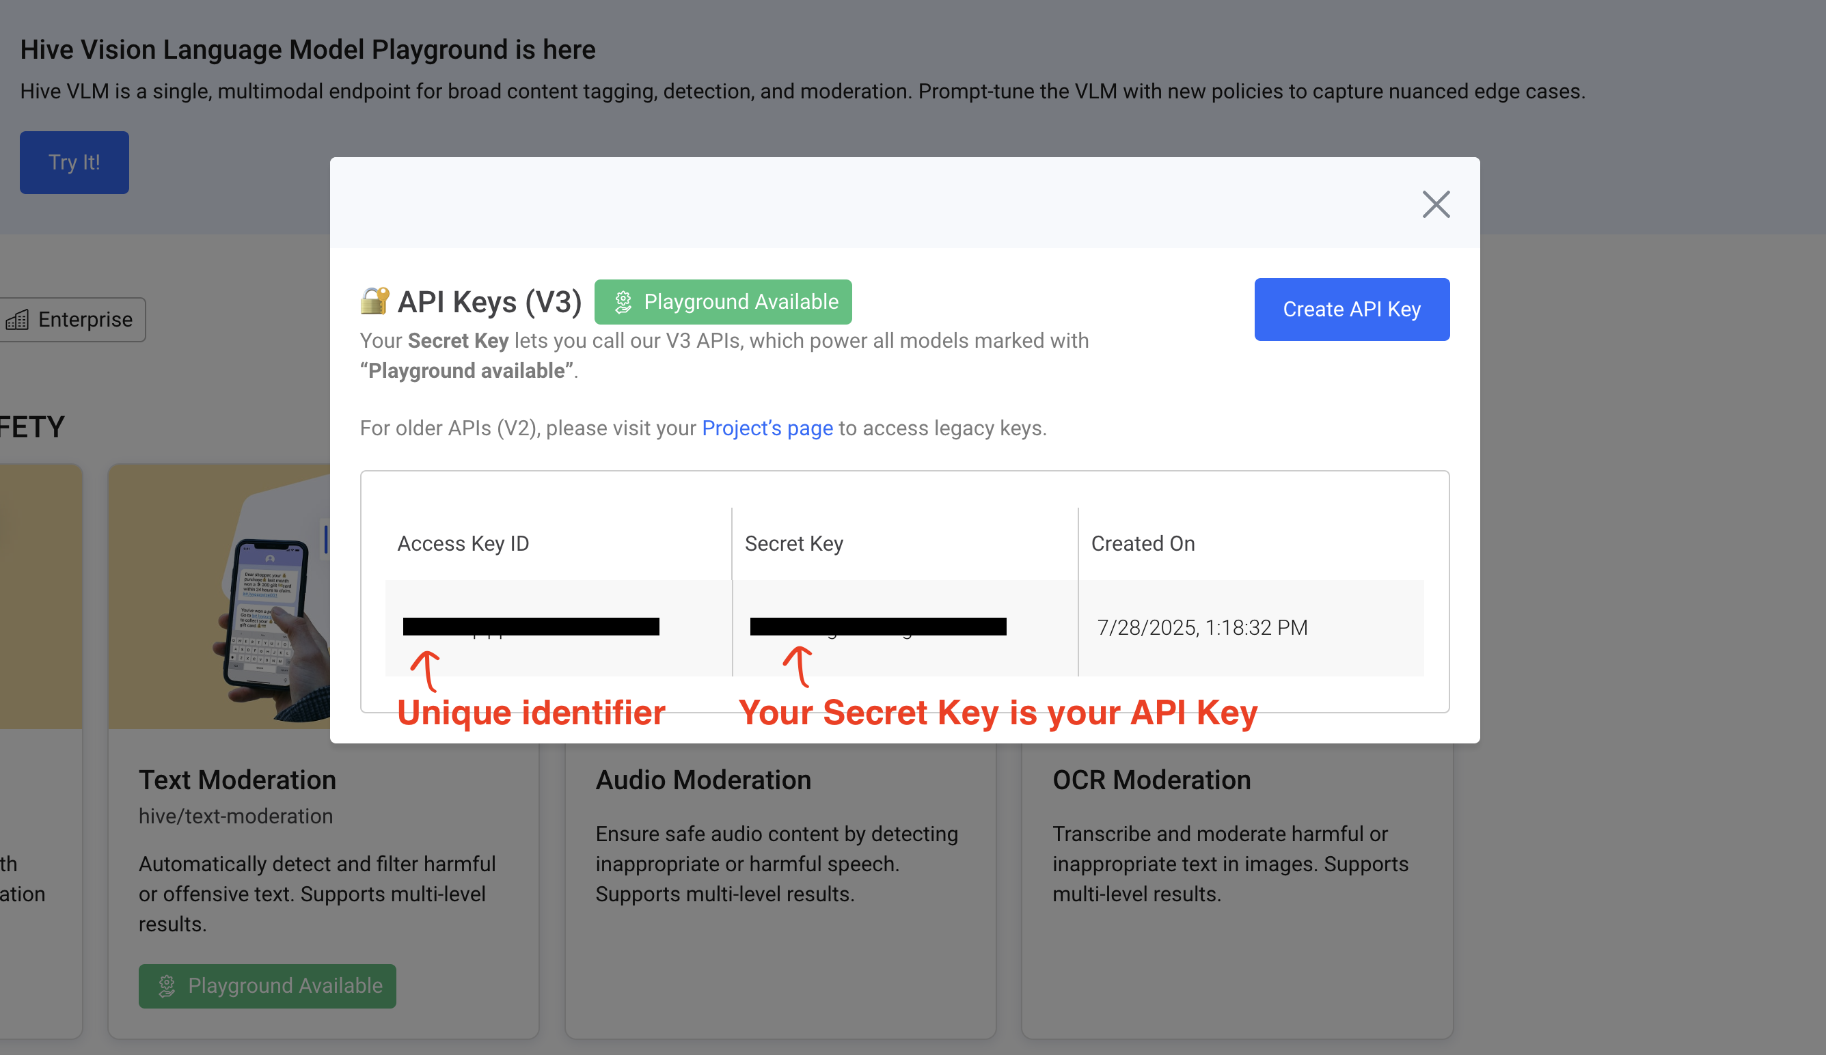Image resolution: width=1826 pixels, height=1055 pixels.
Task: Open the OCR Moderation card title
Action: (1152, 780)
